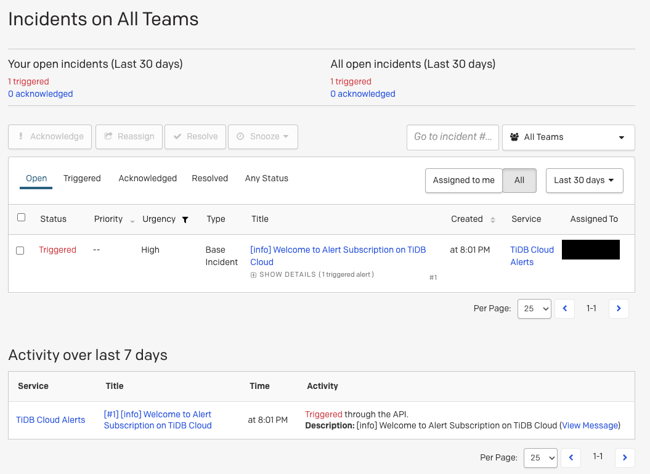Click the Priority column sort arrow
The width and height of the screenshot is (650, 474).
pyautogui.click(x=132, y=220)
